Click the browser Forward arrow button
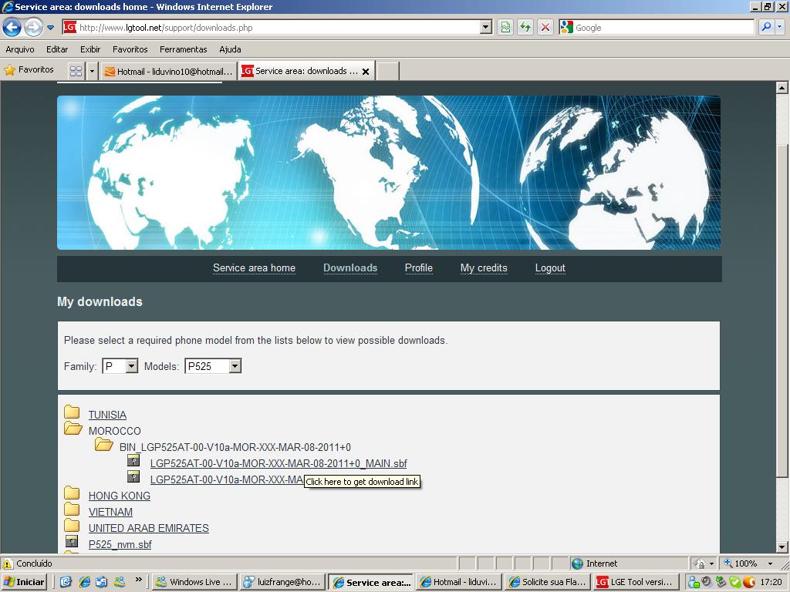The height and width of the screenshot is (592, 790). (33, 27)
